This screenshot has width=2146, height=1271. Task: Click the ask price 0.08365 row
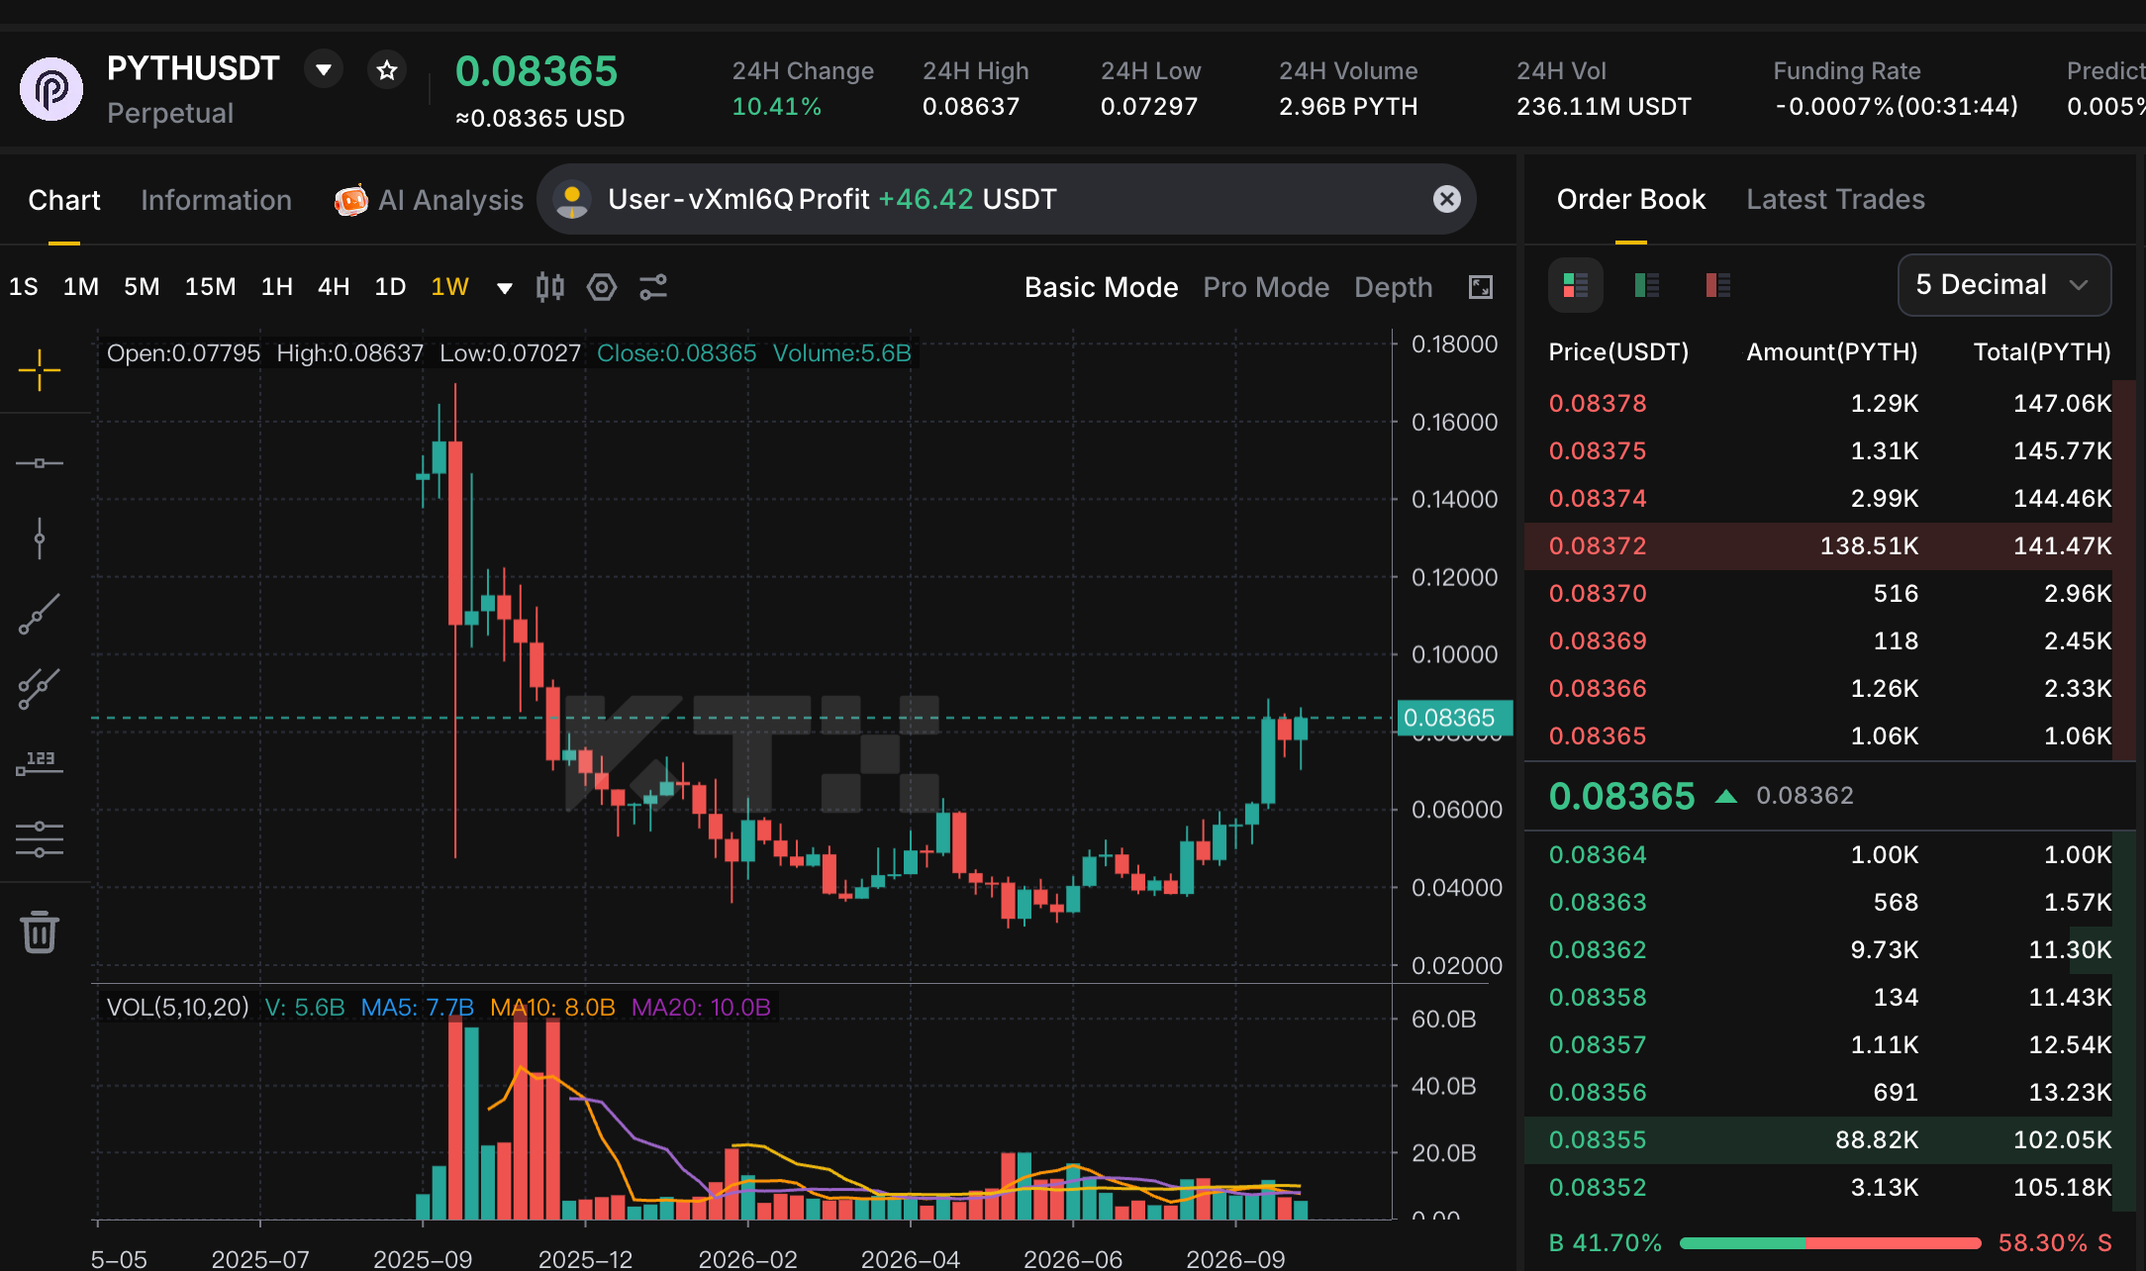(1829, 735)
